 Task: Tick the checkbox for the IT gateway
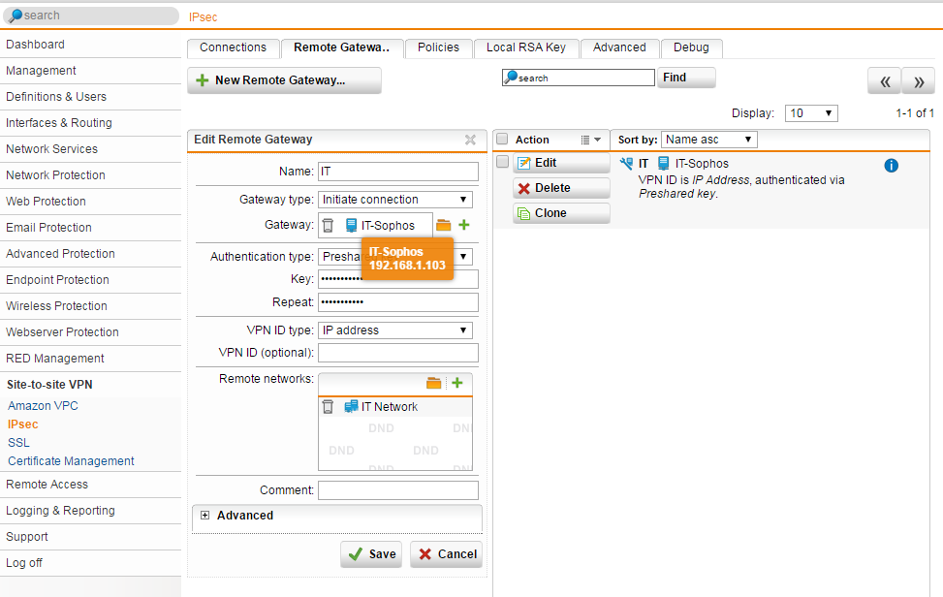(502, 162)
